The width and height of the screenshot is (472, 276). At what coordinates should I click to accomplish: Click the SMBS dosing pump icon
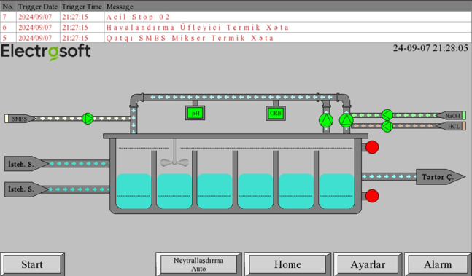tap(88, 119)
